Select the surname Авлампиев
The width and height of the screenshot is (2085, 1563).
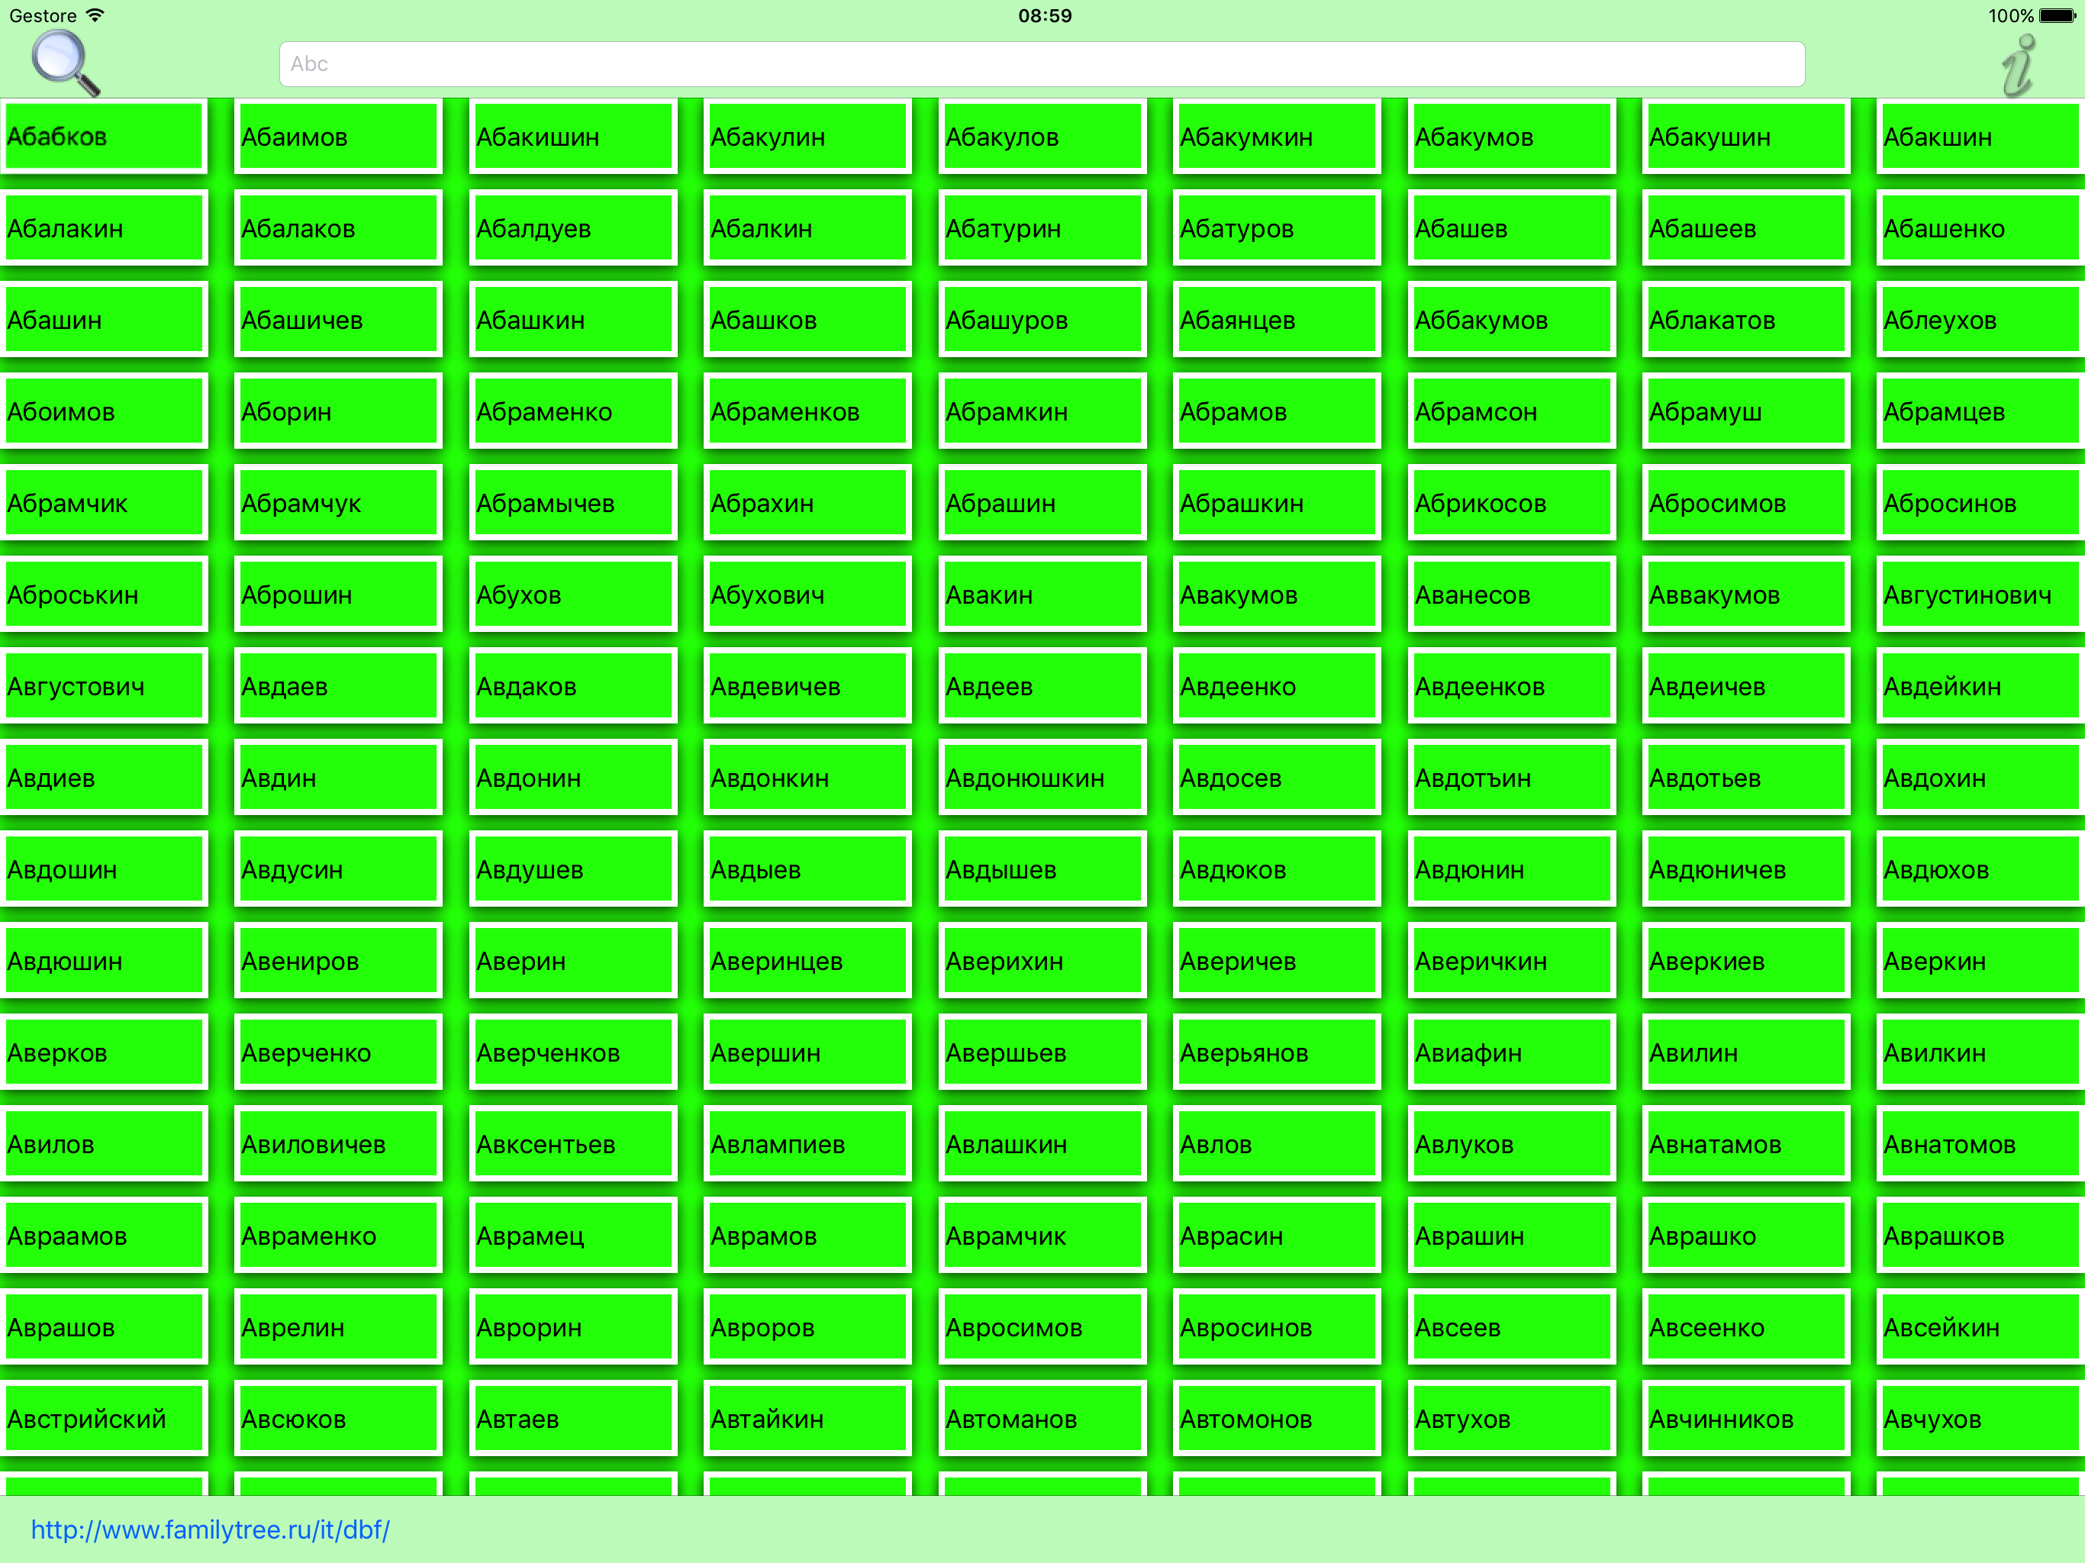(x=807, y=1143)
